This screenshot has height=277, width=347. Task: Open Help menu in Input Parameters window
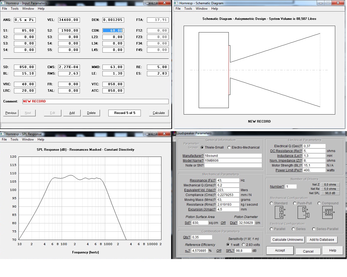[41, 9]
